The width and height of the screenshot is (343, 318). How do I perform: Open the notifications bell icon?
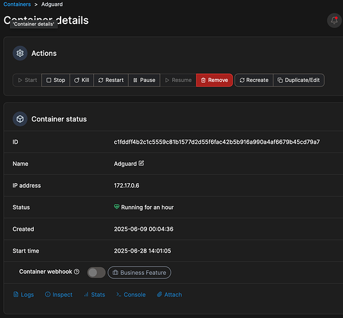(x=334, y=20)
